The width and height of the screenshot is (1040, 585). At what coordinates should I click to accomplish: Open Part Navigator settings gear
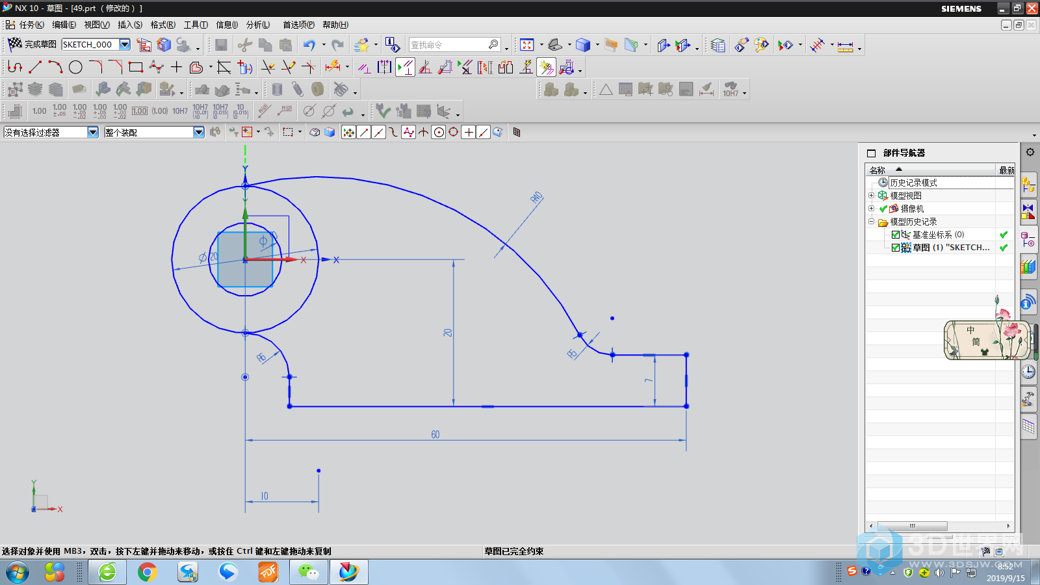[1030, 152]
